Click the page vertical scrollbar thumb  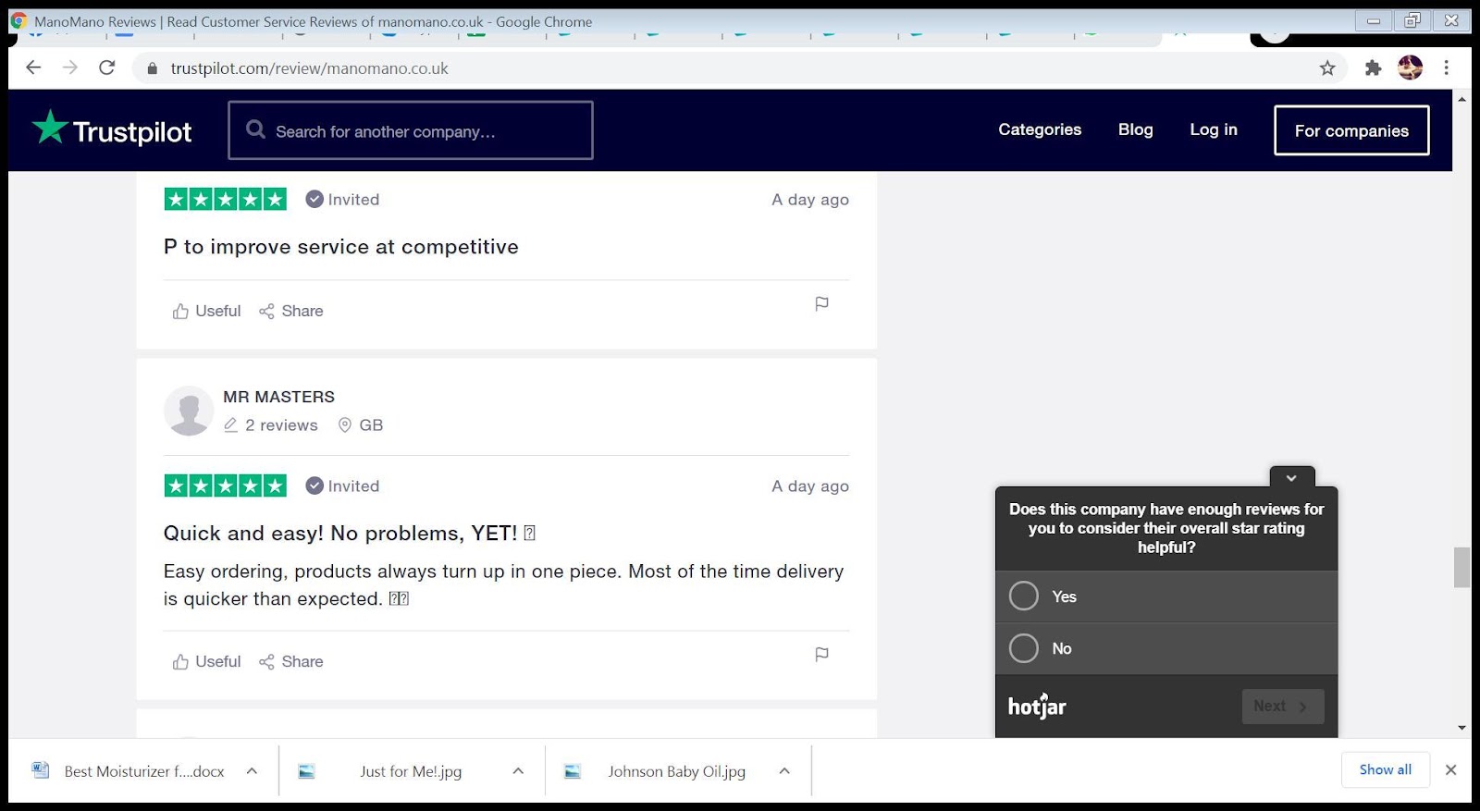tap(1461, 567)
